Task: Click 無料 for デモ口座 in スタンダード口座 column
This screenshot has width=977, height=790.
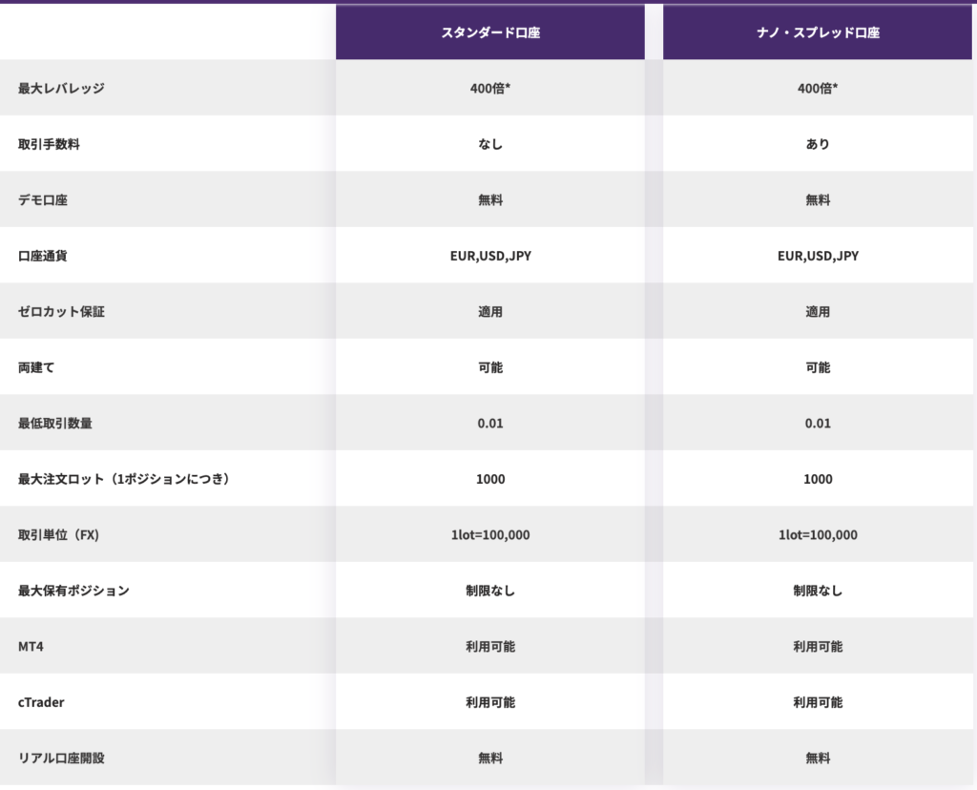Action: coord(490,200)
